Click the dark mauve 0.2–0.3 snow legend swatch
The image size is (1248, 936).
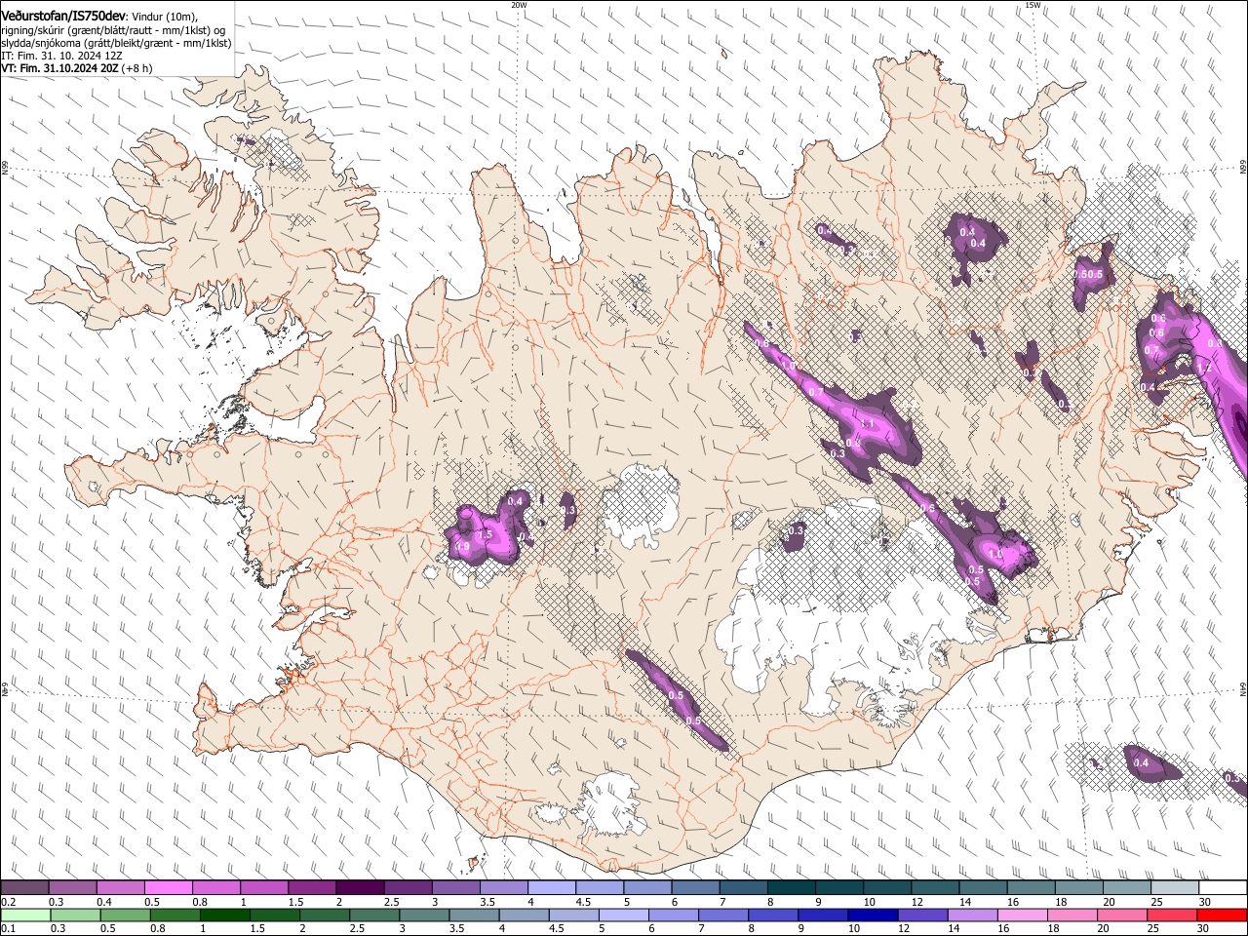24,888
